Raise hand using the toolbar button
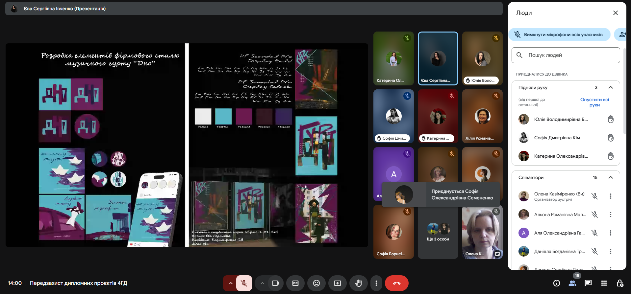The image size is (631, 294). point(358,283)
